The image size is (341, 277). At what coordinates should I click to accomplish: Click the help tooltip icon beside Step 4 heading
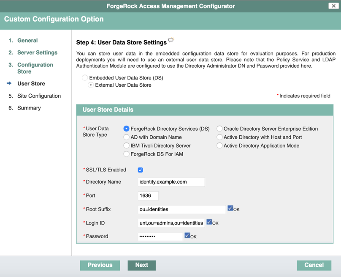tap(171, 40)
